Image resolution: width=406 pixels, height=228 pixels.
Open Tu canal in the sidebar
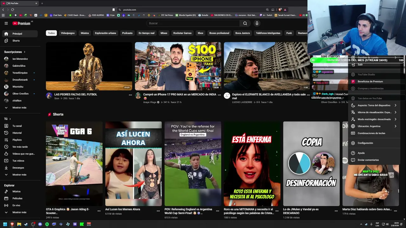19,126
